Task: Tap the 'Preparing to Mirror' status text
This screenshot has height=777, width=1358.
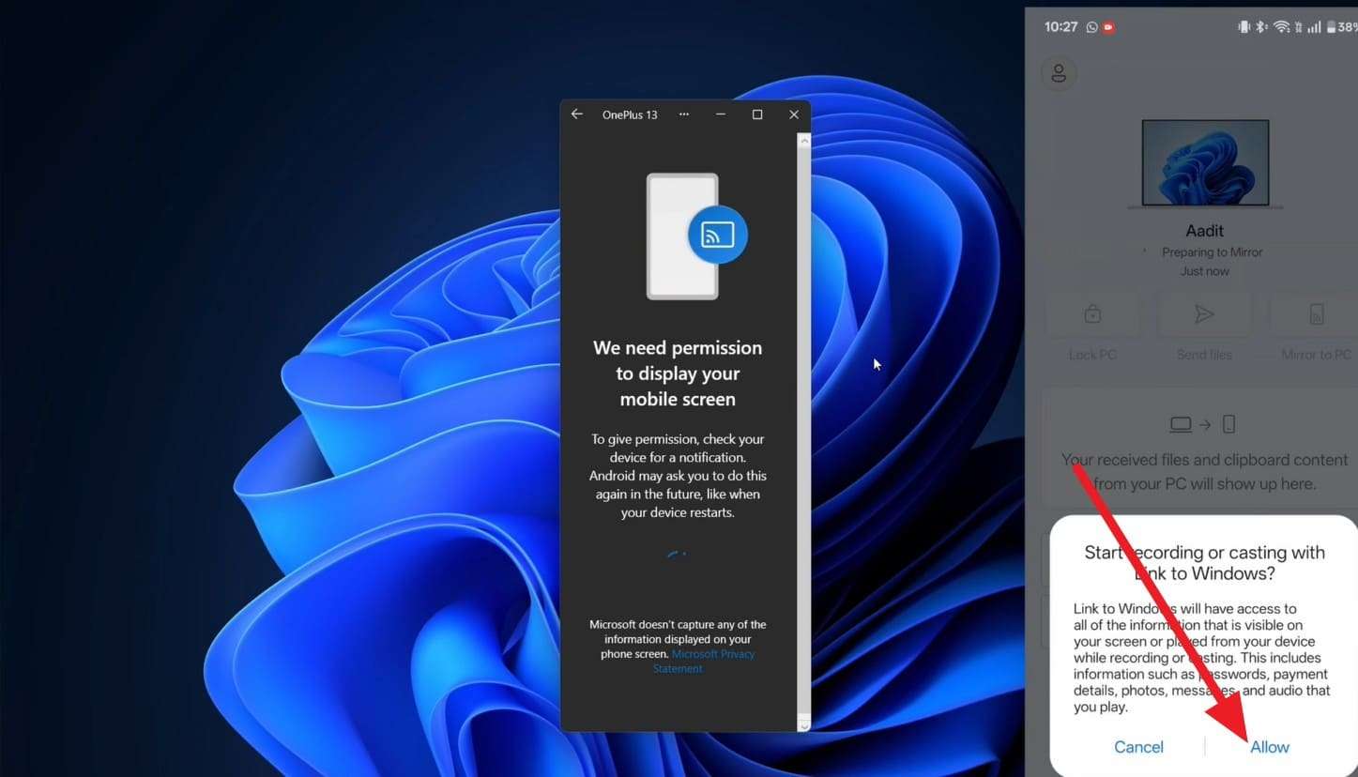Action: click(1212, 252)
